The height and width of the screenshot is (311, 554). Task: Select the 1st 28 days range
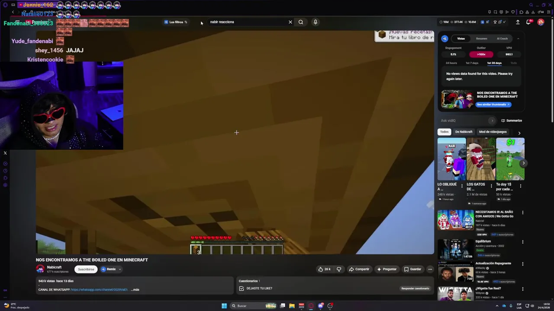click(494, 63)
